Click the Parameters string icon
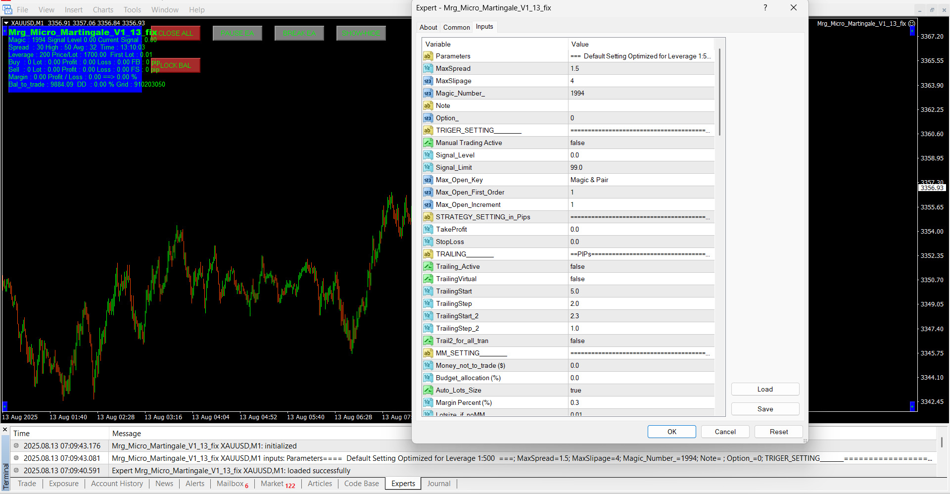Screen dimensions: 950x494 pyautogui.click(x=427, y=56)
